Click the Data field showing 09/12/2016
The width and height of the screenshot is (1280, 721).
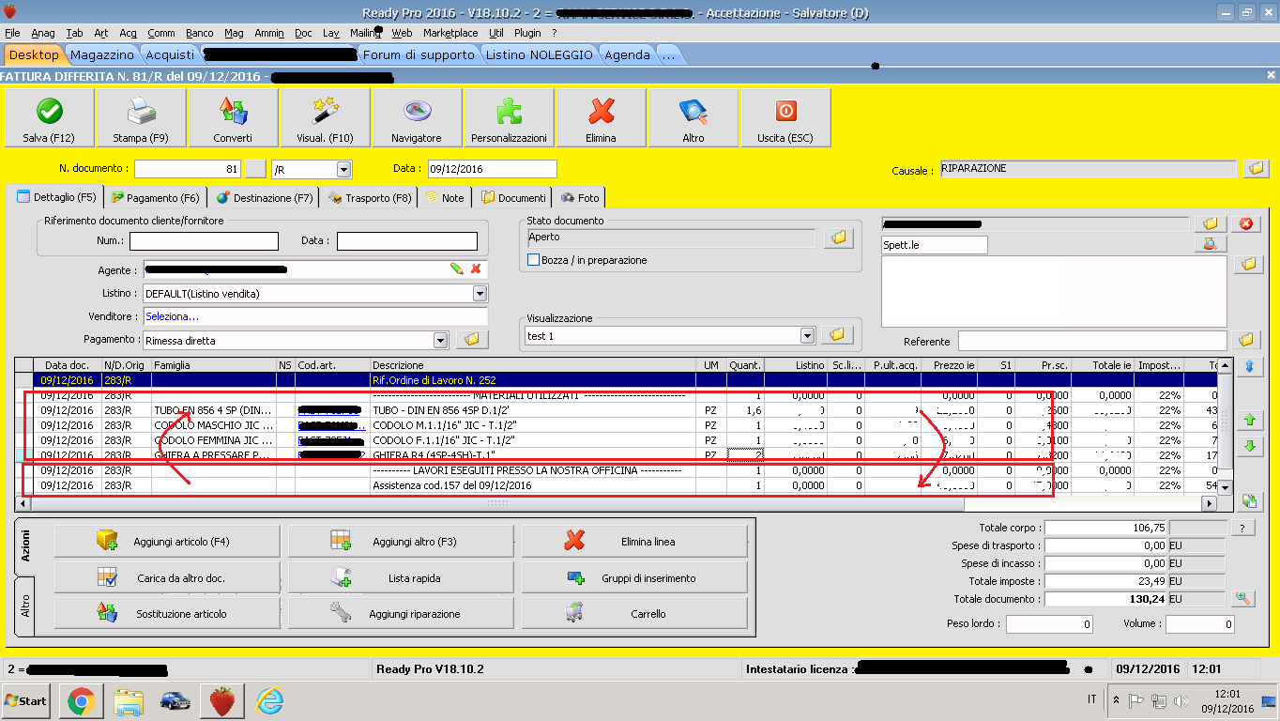[491, 169]
